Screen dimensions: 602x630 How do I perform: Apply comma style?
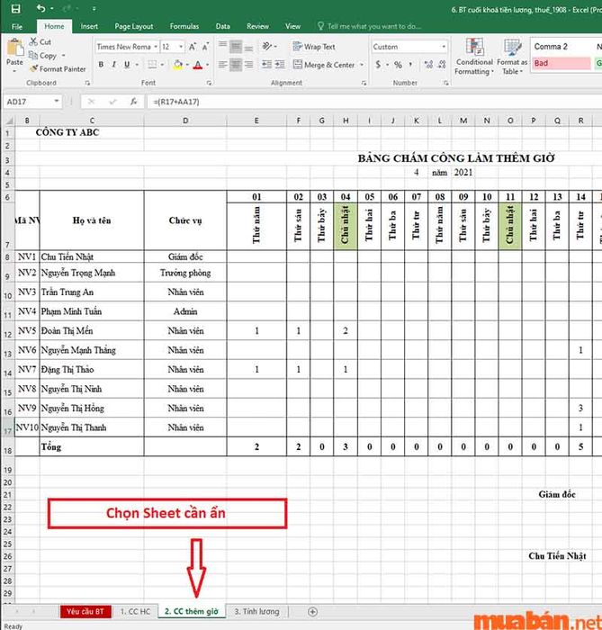[x=410, y=64]
